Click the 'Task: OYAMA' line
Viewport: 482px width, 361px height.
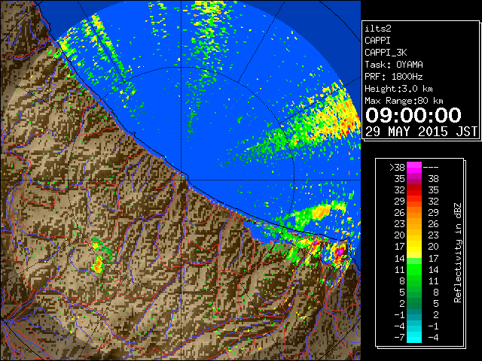click(x=393, y=65)
